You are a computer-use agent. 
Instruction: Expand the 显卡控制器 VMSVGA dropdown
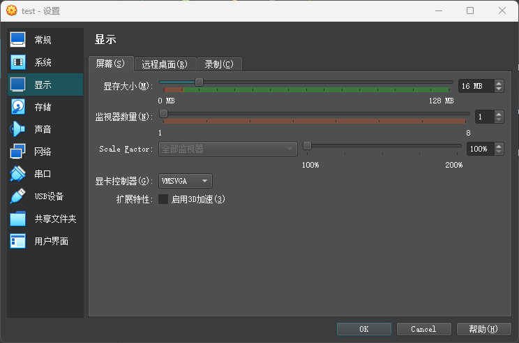tap(186, 181)
